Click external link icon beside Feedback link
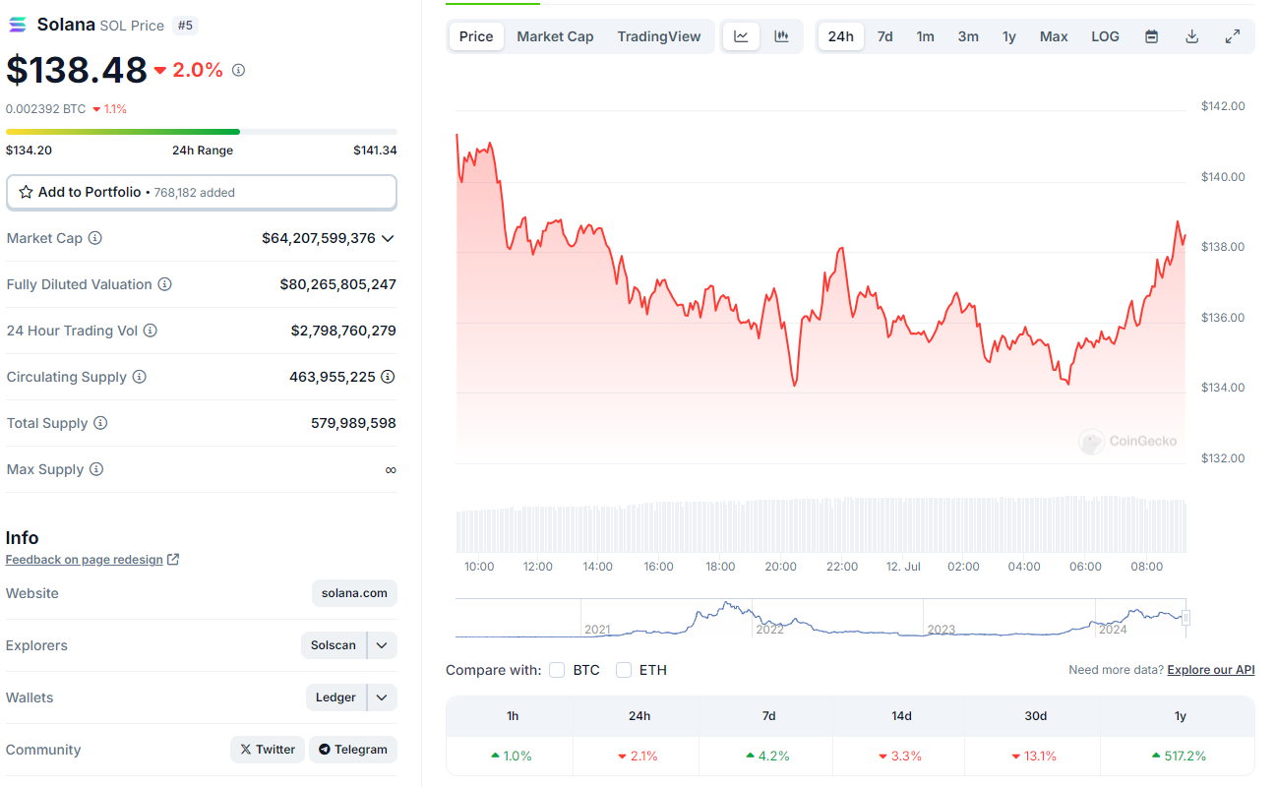 coord(173,560)
